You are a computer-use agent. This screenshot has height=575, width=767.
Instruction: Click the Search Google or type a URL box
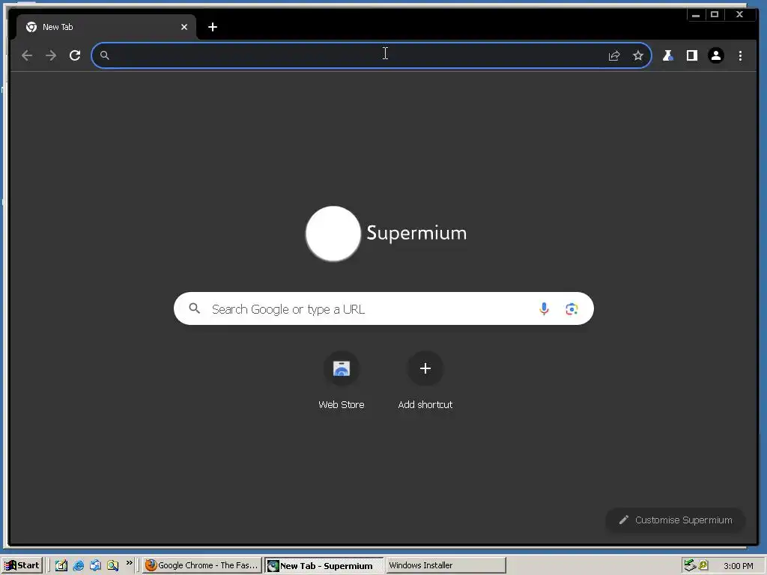click(x=383, y=308)
